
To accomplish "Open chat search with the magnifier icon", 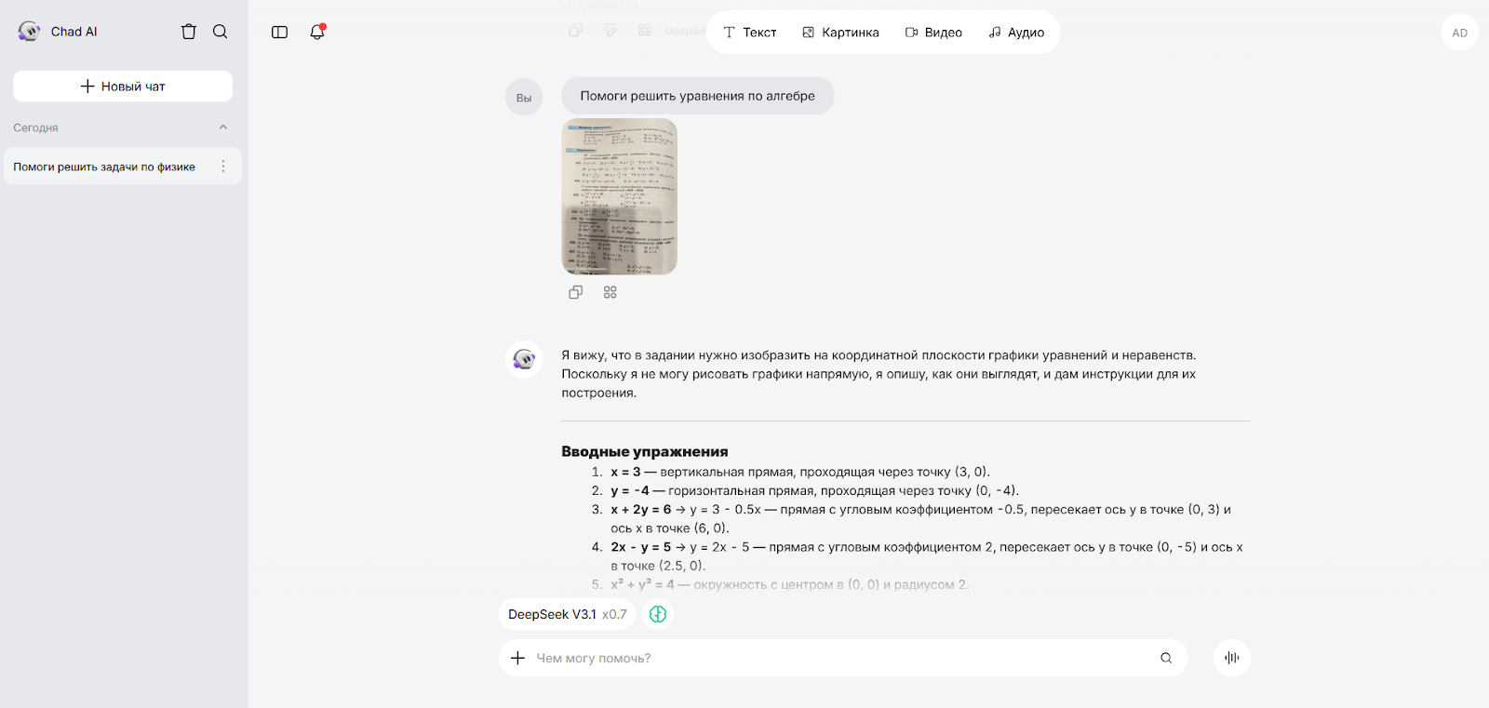I will pos(221,32).
